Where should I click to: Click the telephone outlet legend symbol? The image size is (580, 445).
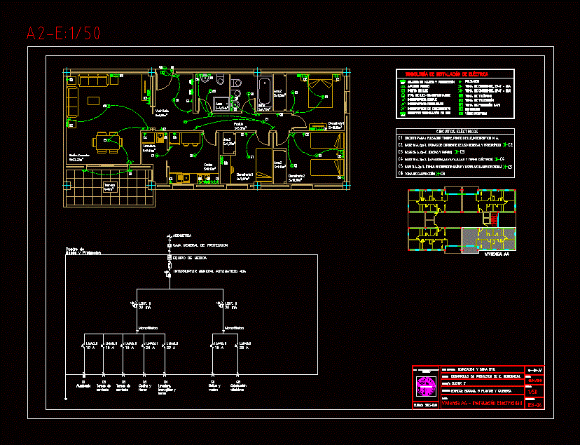461,96
